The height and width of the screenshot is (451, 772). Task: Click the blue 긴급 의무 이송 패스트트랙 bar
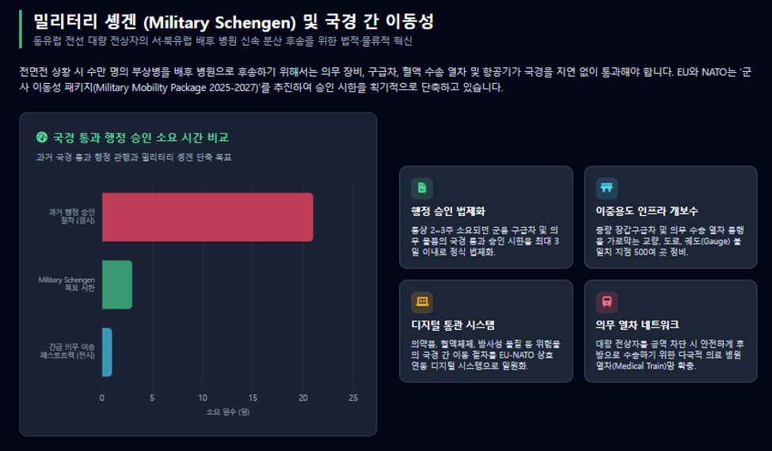click(107, 352)
